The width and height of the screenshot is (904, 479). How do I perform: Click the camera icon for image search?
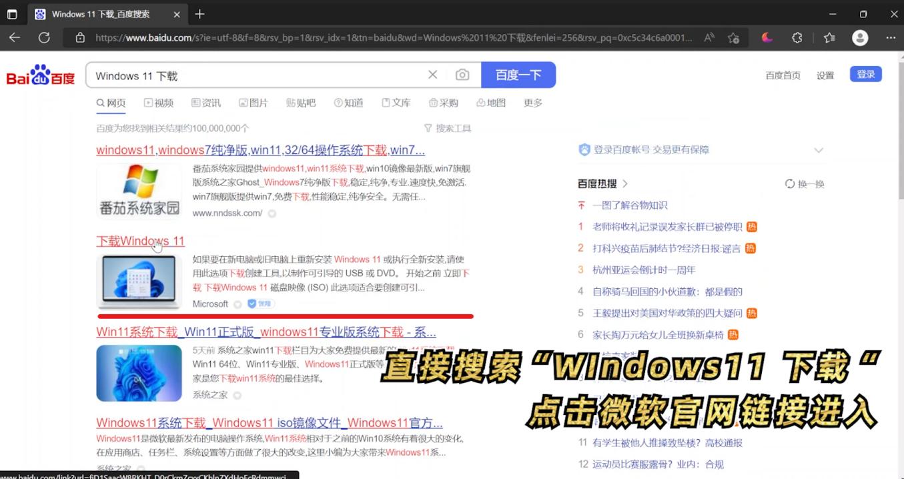point(462,75)
